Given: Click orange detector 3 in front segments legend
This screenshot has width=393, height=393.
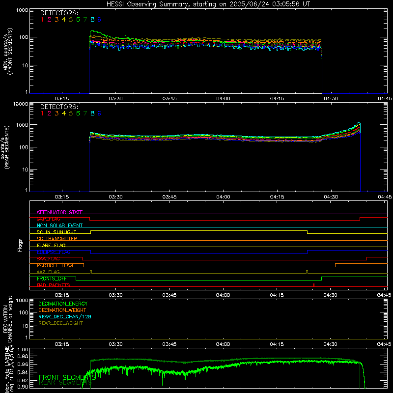Looking at the screenshot, I should click(x=56, y=20).
